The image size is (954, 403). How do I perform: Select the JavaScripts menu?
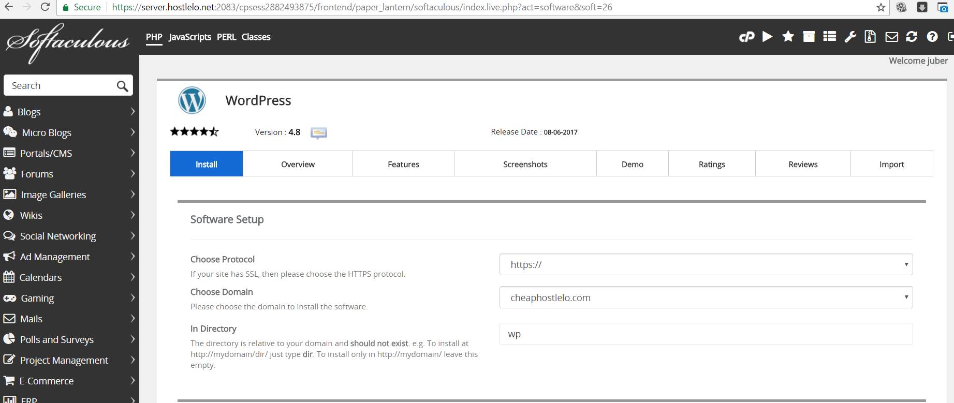(190, 37)
